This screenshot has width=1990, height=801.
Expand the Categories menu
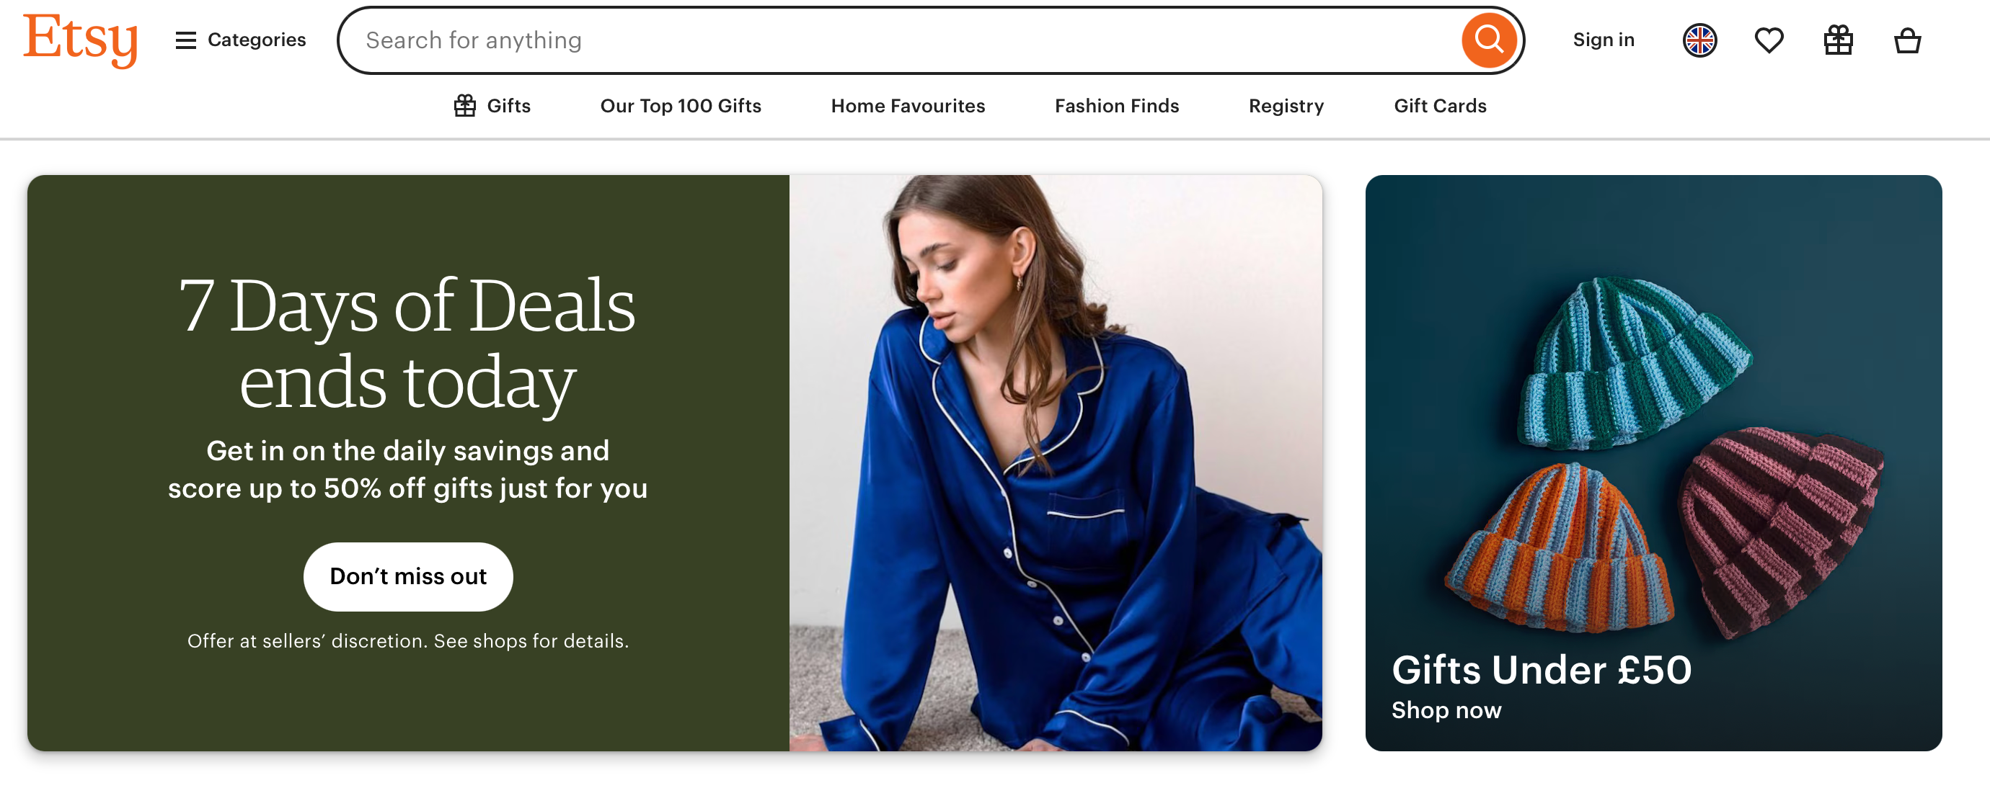coord(256,40)
